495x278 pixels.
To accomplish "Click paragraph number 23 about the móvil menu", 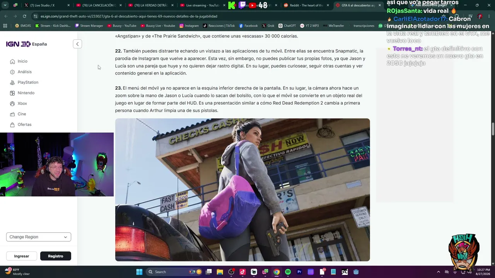I will [x=239, y=99].
